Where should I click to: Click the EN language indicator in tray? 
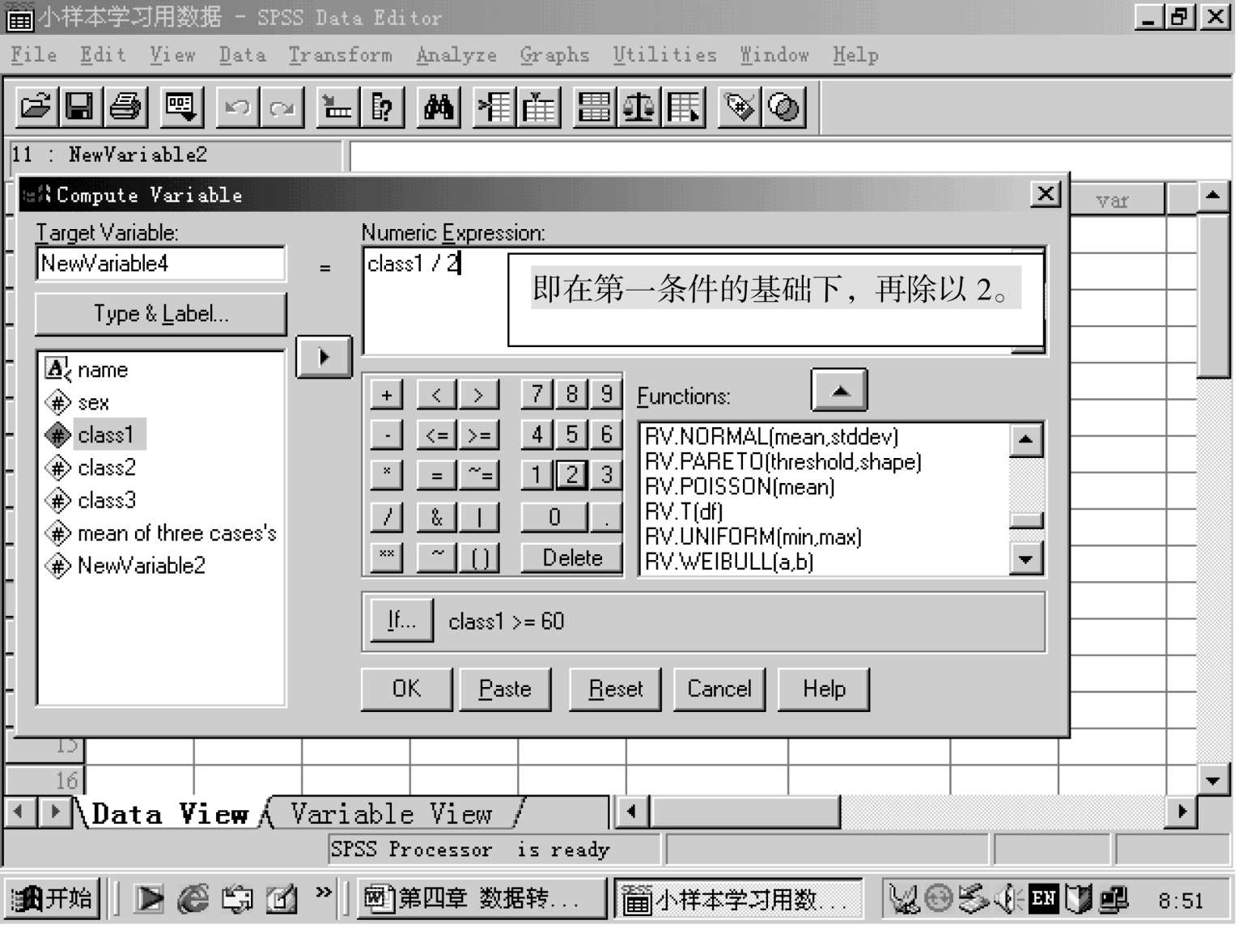tap(1044, 898)
